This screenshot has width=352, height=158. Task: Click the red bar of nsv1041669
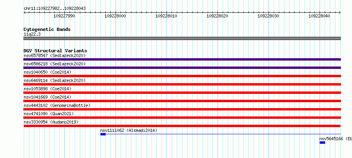coord(182,101)
